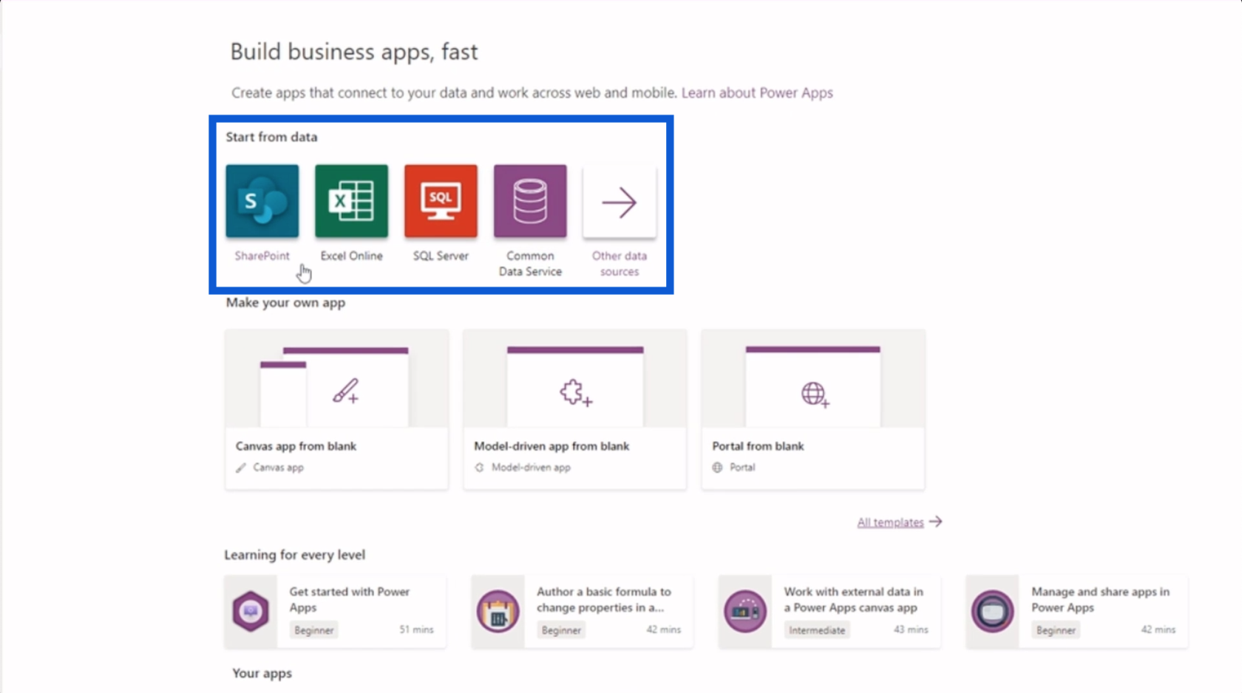Viewport: 1242px width, 693px height.
Task: Select the 'Model-driven app' type label
Action: click(531, 468)
